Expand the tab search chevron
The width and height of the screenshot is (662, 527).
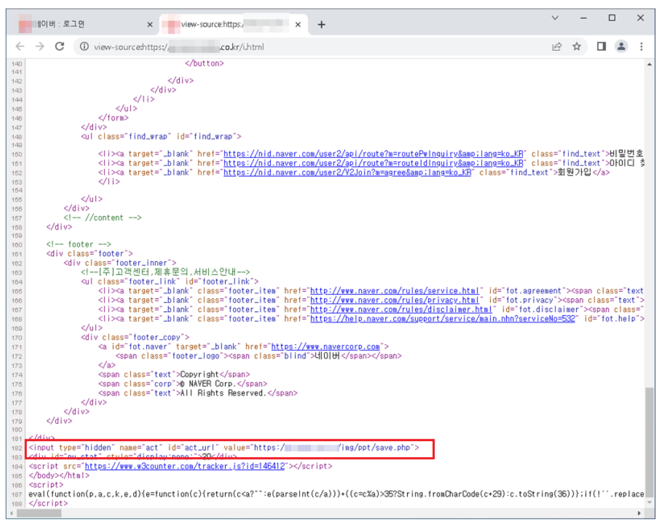pos(555,18)
